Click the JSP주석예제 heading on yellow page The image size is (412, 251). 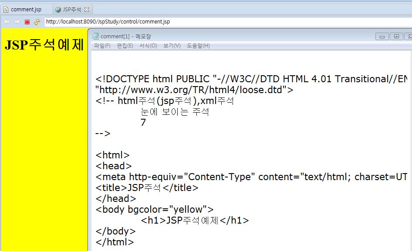click(x=44, y=45)
